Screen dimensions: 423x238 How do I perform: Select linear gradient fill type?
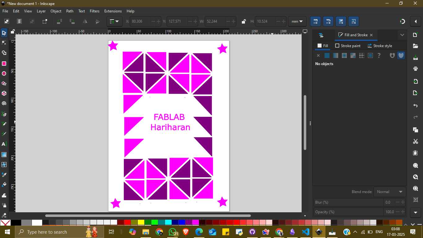tap(336, 56)
